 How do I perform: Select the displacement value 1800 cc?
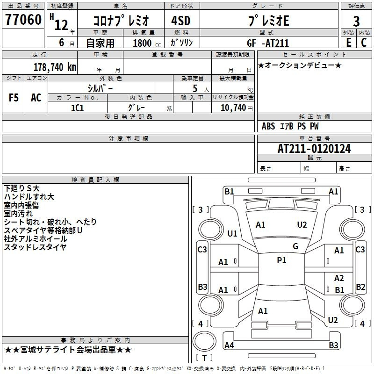147,43
